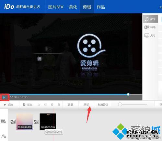
Task: Click the 剪切 cut button
Action: (87, 104)
